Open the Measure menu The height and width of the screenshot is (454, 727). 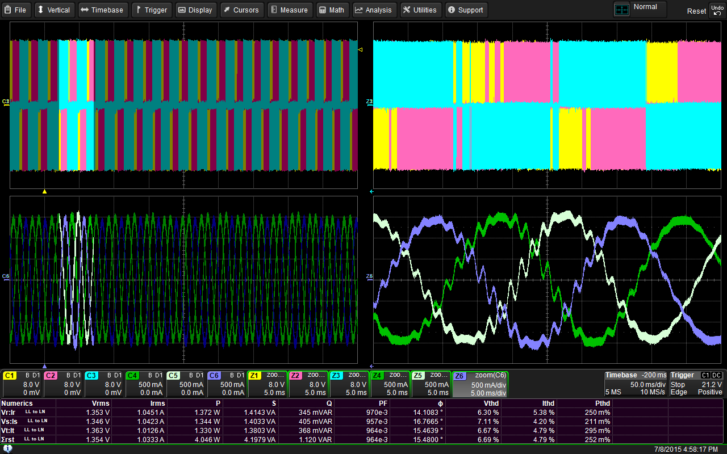[290, 10]
